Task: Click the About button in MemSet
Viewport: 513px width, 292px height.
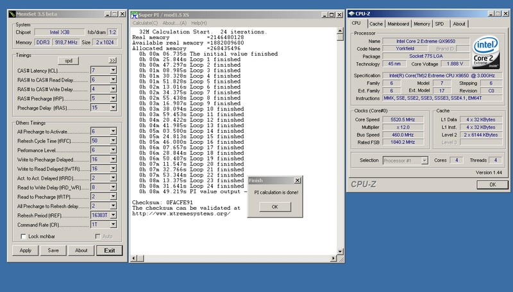Action: pos(81,250)
